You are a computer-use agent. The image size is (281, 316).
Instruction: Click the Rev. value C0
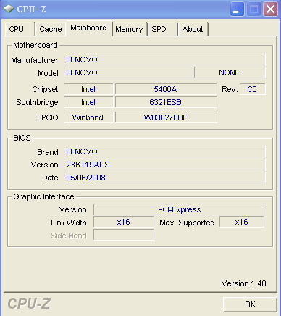click(x=253, y=89)
